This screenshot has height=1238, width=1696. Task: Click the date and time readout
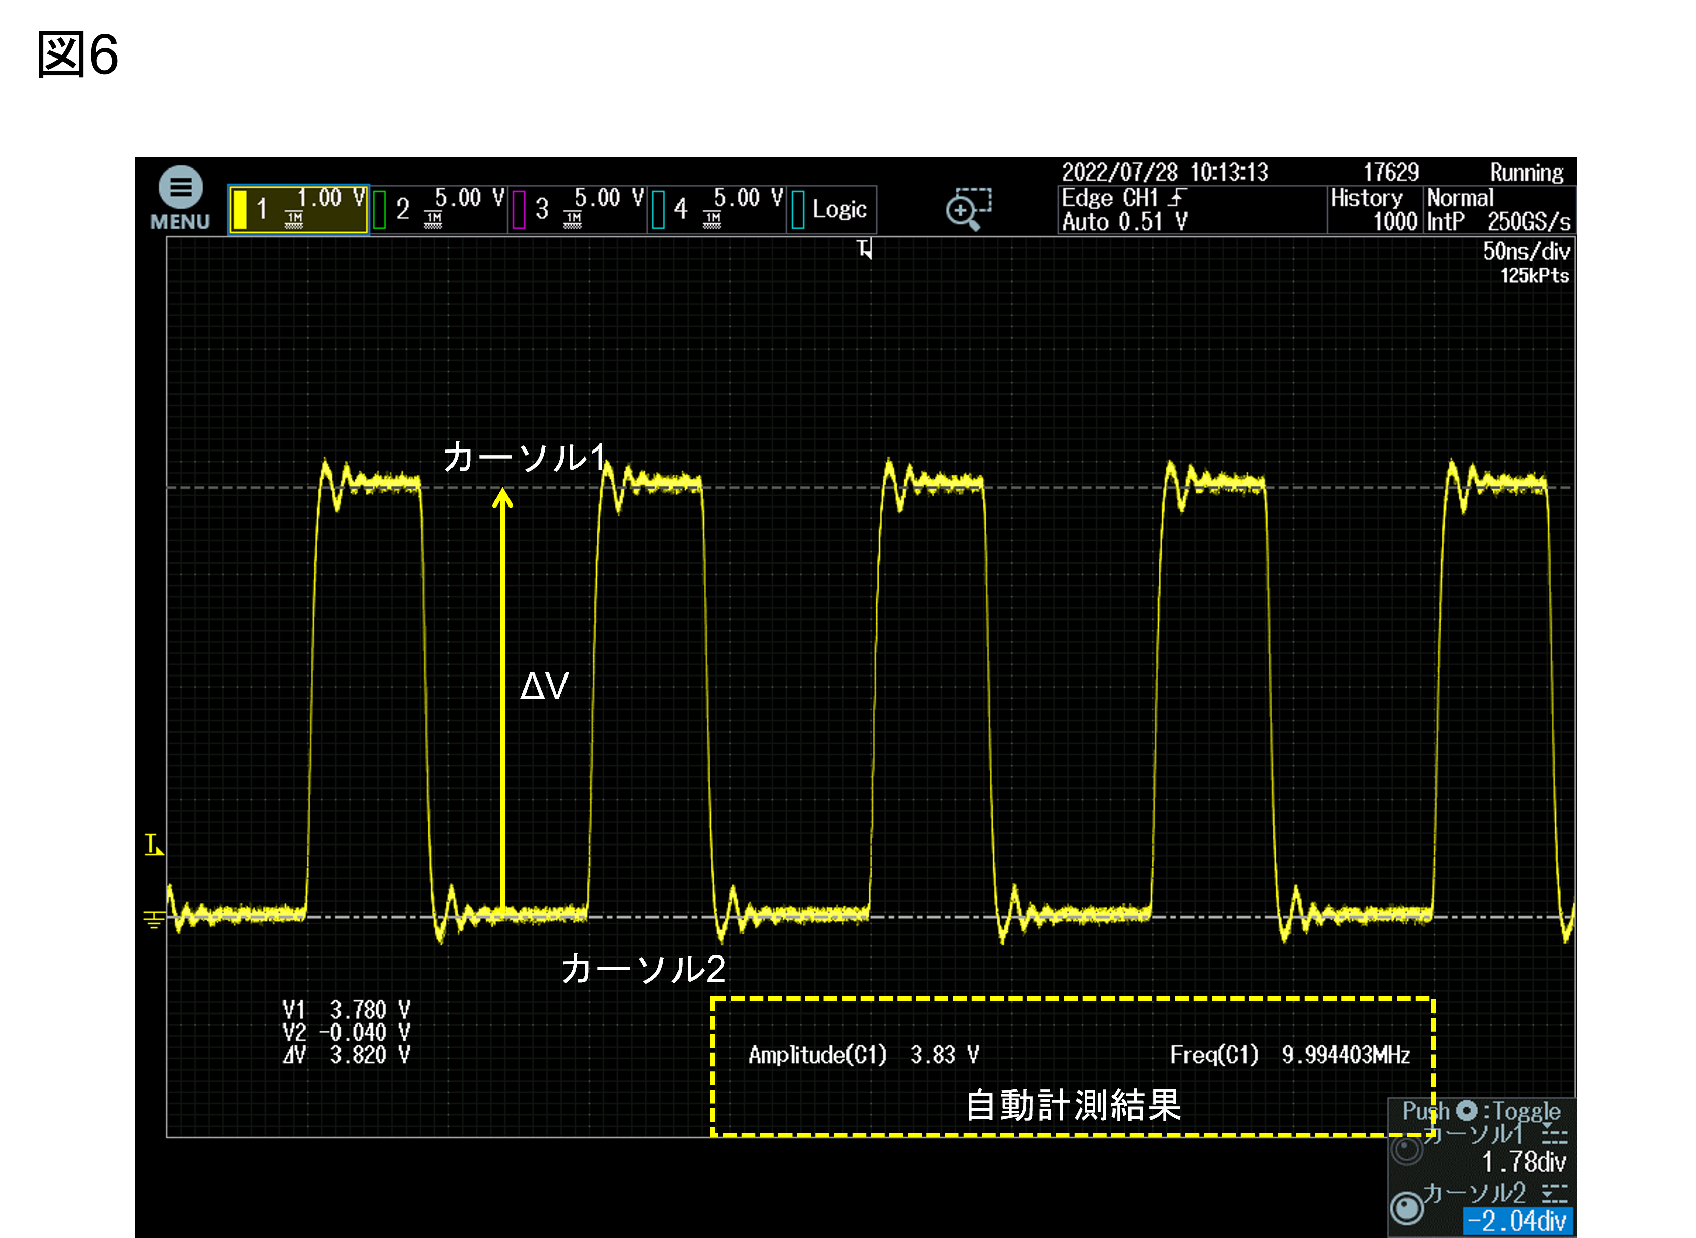click(1165, 173)
